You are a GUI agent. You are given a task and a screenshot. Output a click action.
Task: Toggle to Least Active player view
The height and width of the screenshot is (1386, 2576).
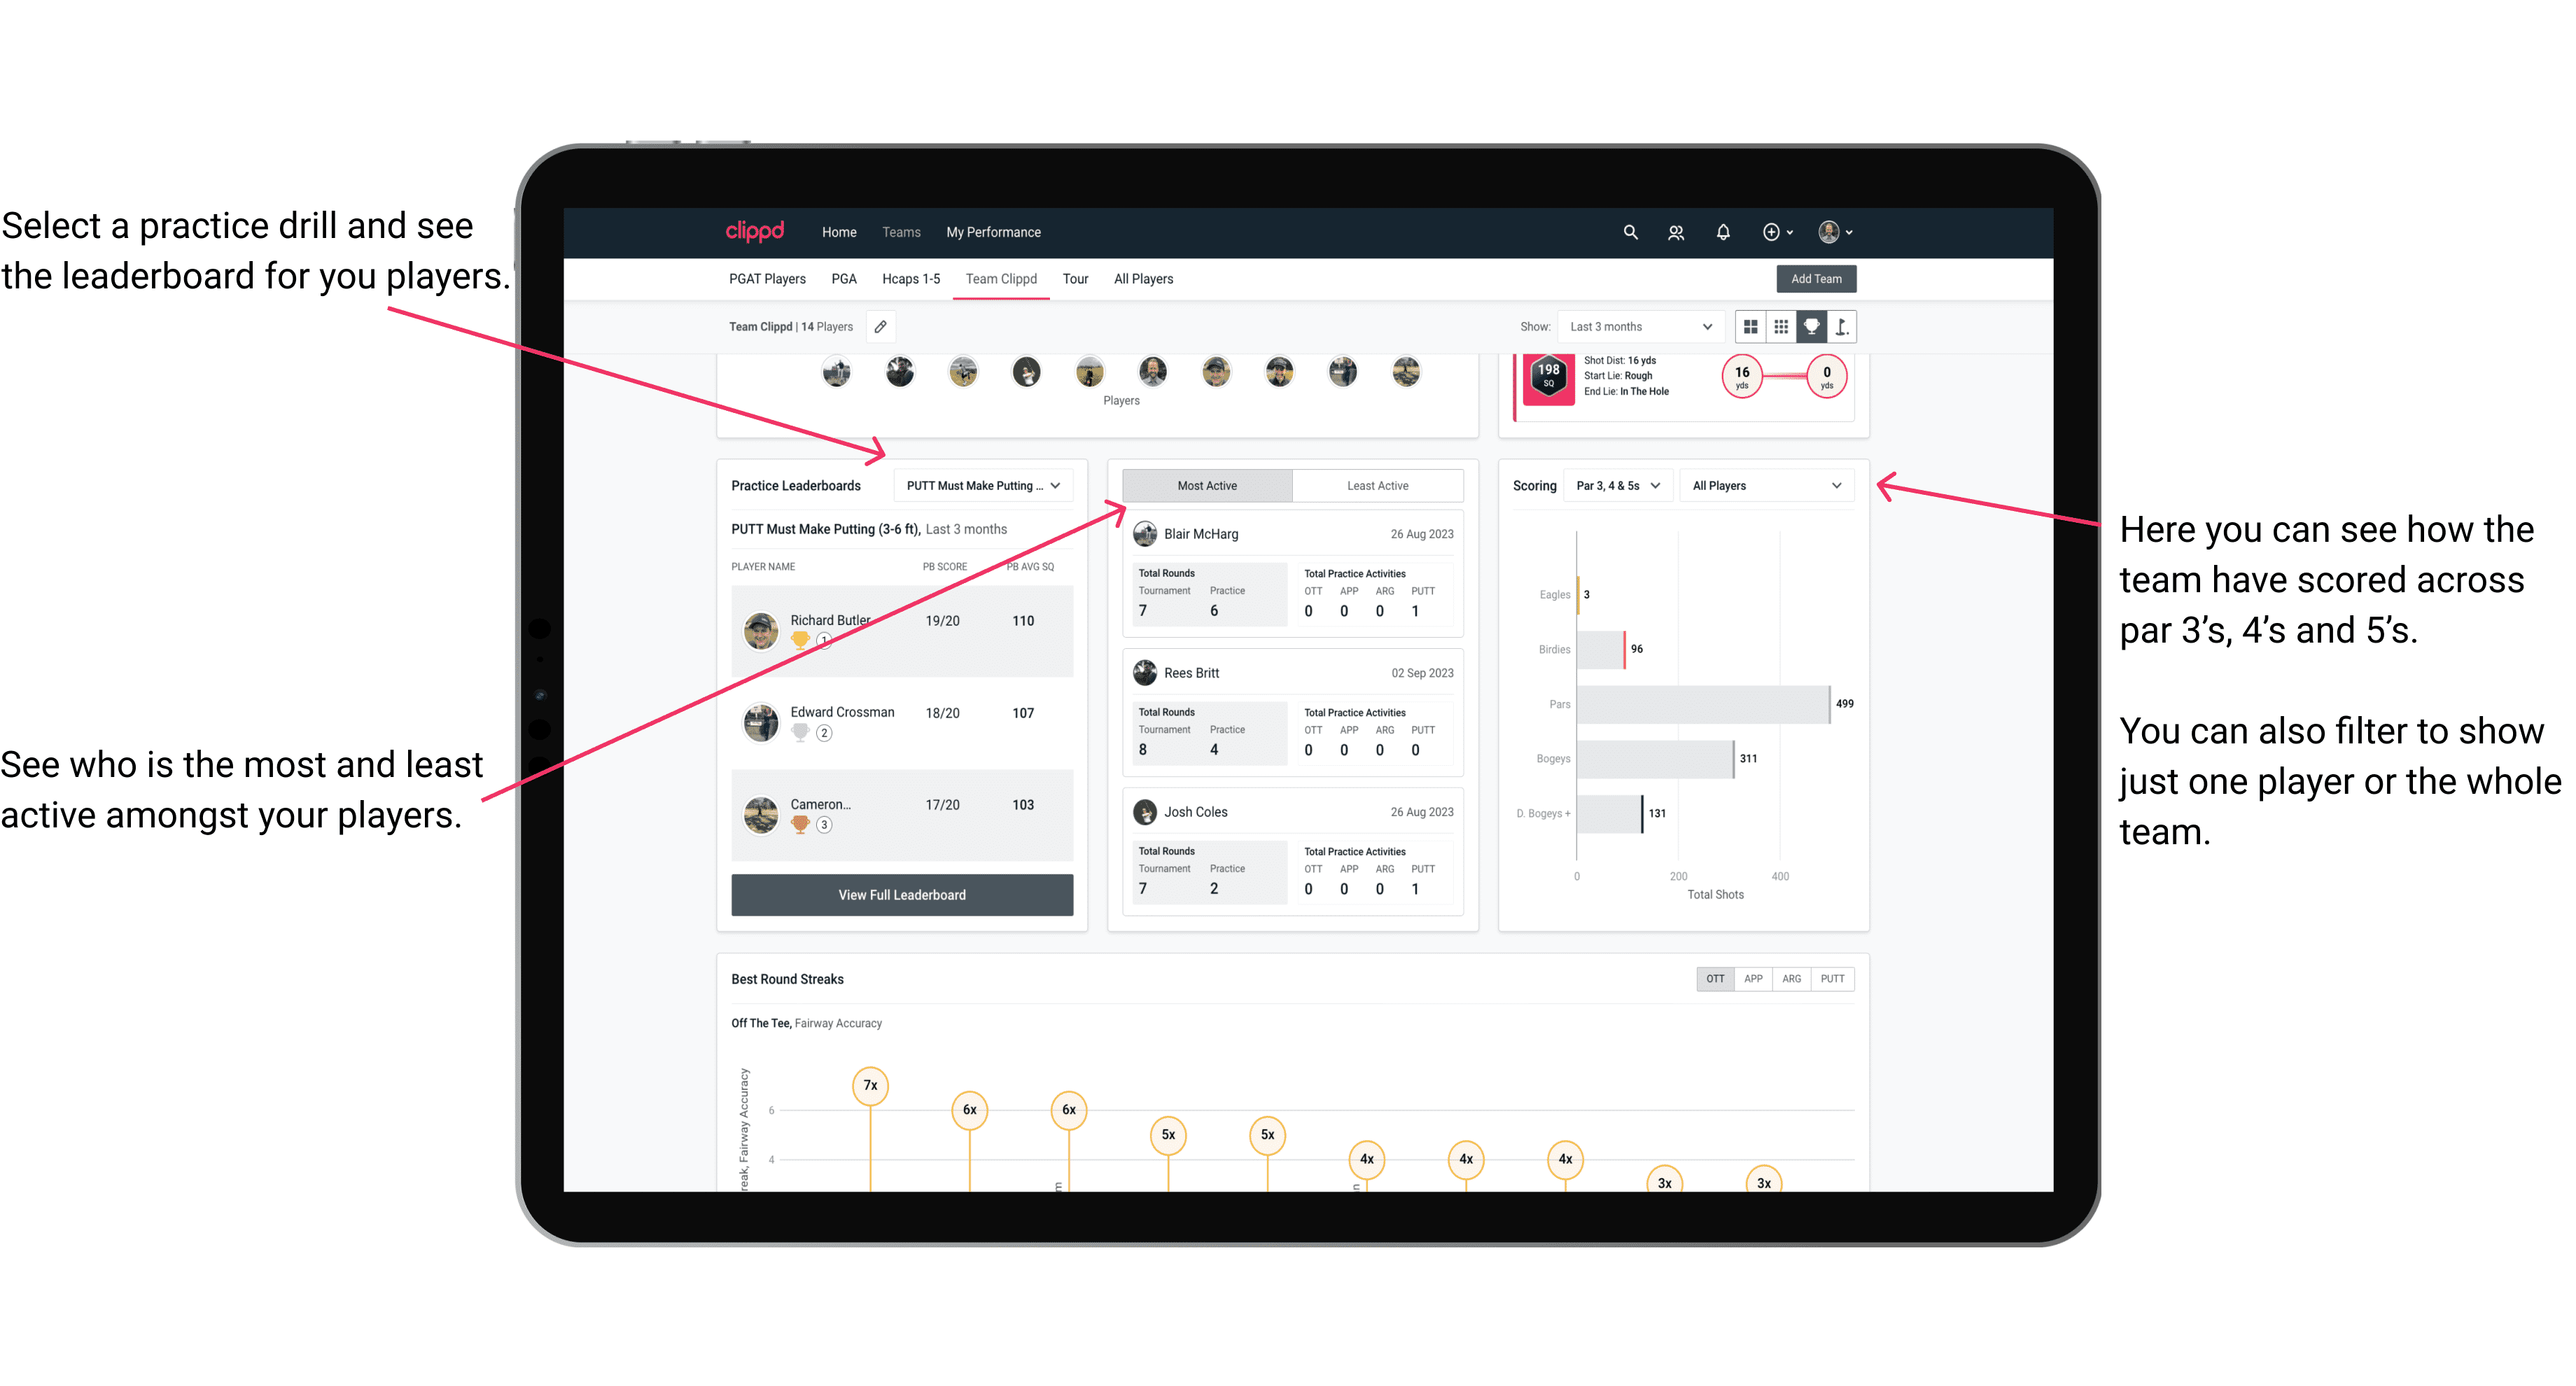[x=1375, y=485]
